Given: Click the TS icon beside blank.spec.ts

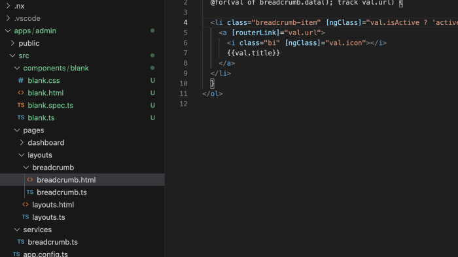Looking at the screenshot, I should (21, 105).
